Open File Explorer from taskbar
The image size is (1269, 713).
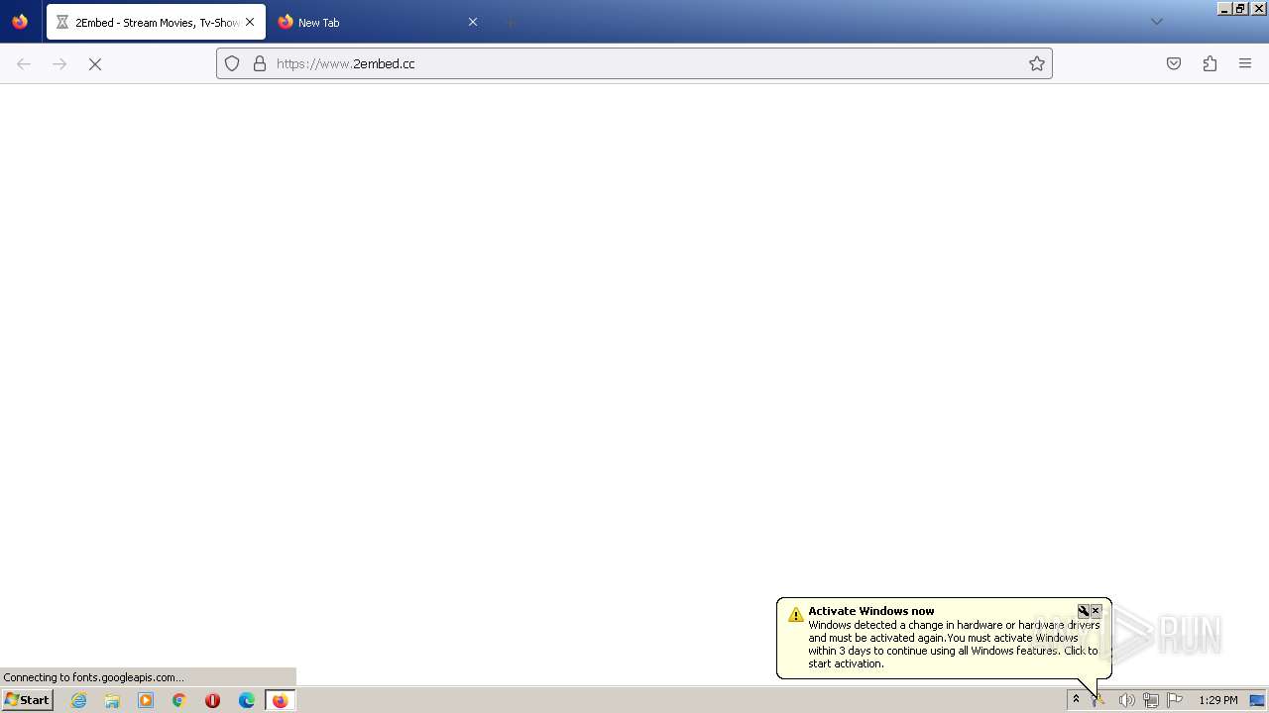[112, 700]
